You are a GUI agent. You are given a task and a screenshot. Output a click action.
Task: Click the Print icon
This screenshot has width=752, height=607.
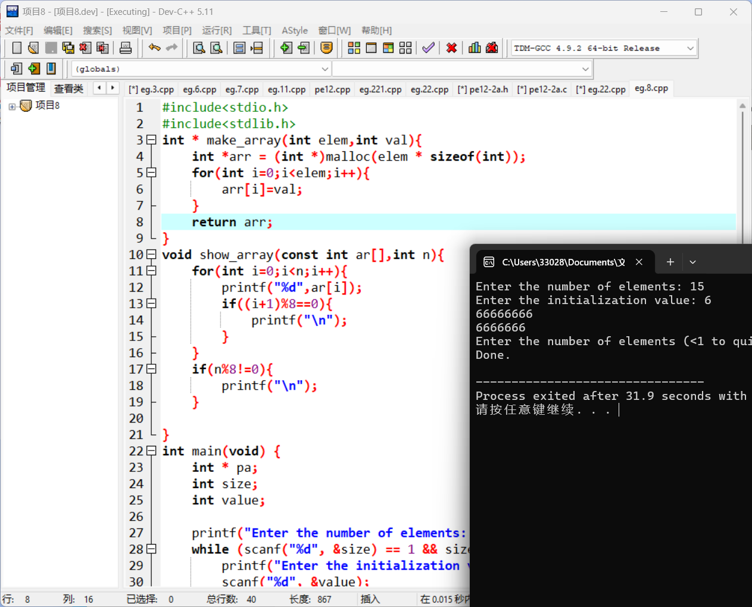[x=126, y=48]
